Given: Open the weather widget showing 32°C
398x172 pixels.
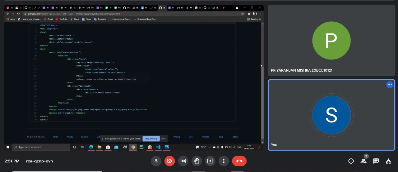Looking at the screenshot, I should click(x=201, y=147).
